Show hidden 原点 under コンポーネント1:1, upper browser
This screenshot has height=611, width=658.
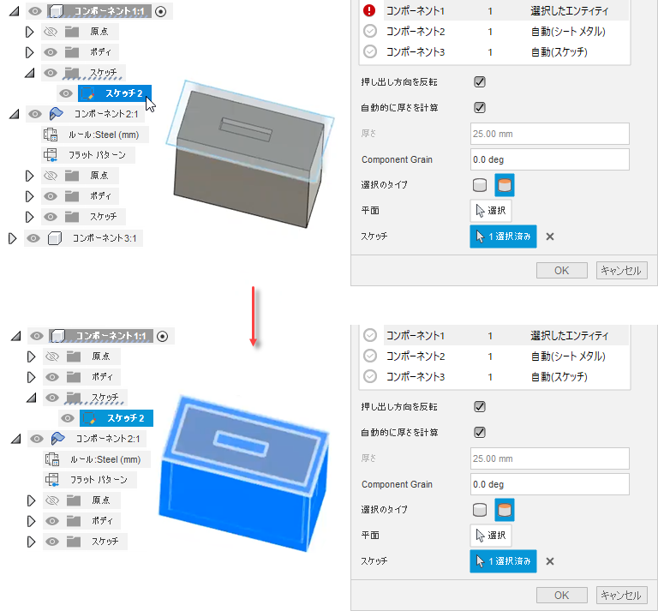[x=51, y=32]
